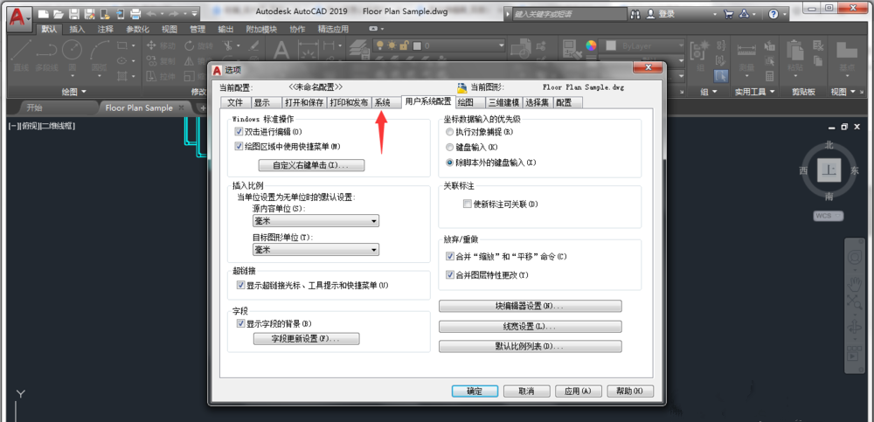Click the rainbow color wheel in properties panel
874x422 pixels.
pos(591,45)
